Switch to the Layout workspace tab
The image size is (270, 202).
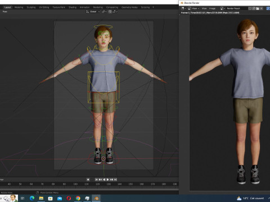click(x=7, y=7)
